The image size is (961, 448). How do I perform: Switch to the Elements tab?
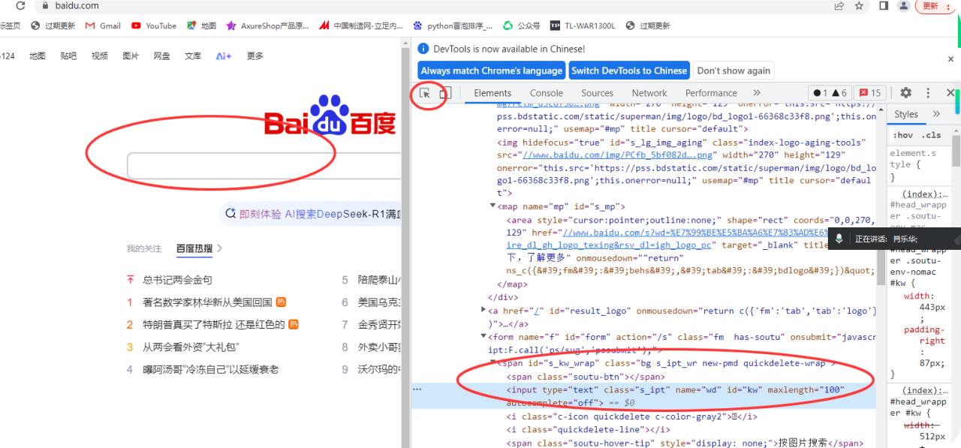coord(493,93)
